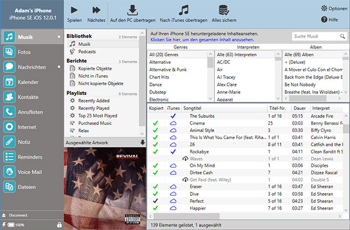The height and width of the screenshot is (230, 350).
Task: Open Anruflisten call logs
Action: pyautogui.click(x=32, y=112)
